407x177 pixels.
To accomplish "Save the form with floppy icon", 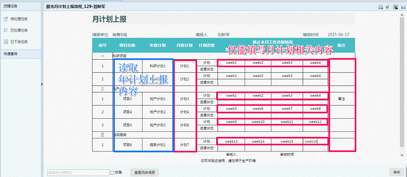I will (403, 7).
